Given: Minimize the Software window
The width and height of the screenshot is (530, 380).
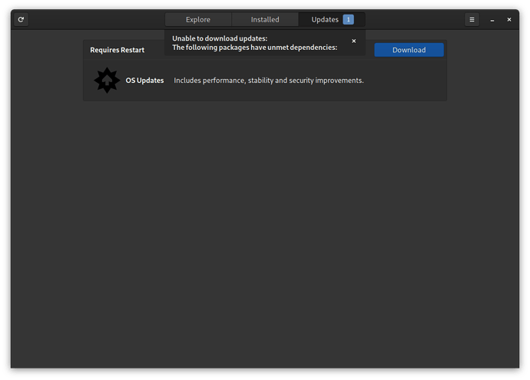Looking at the screenshot, I should pos(492,20).
